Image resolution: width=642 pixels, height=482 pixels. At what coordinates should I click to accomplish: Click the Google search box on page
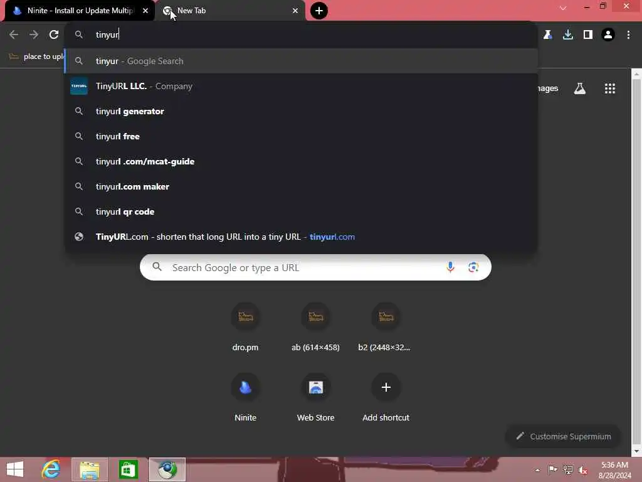315,267
